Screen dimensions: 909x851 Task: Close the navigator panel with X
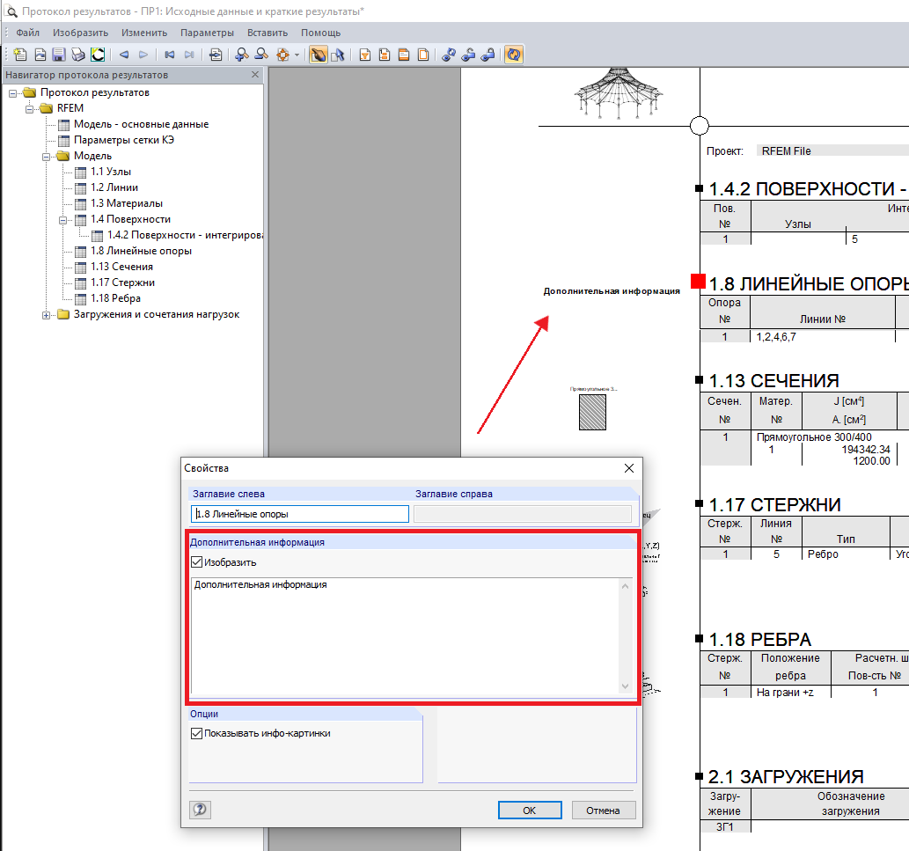coord(255,74)
